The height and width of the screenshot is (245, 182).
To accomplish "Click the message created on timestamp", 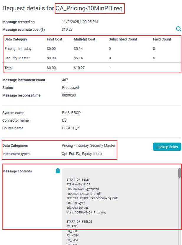I will point(80,22).
